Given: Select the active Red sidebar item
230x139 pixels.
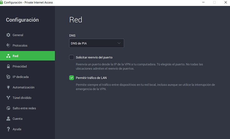Looking at the screenshot, I should point(28,56).
